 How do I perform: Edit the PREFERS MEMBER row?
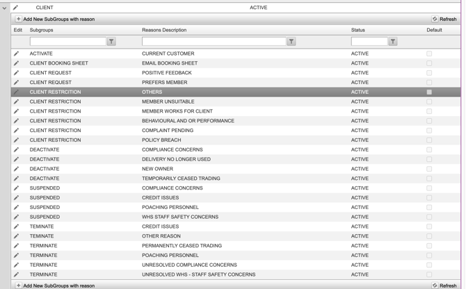17,83
